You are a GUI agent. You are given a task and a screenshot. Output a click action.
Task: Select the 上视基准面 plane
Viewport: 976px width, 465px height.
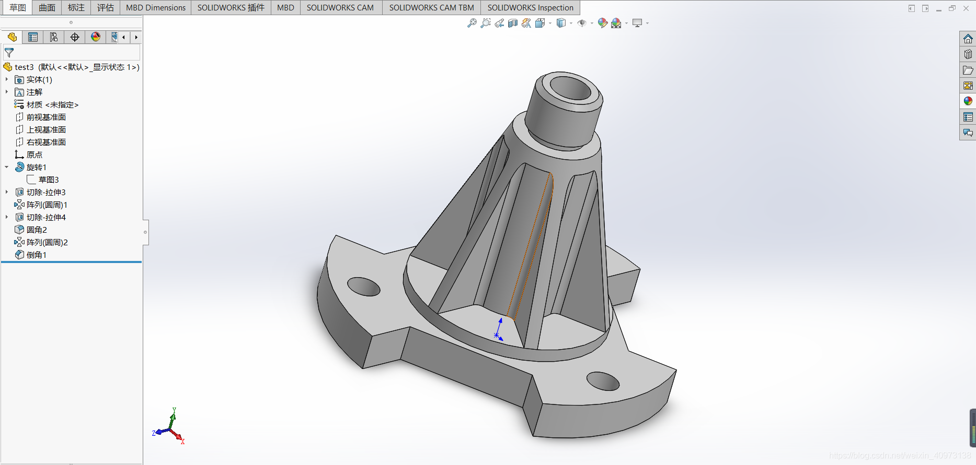(x=40, y=129)
